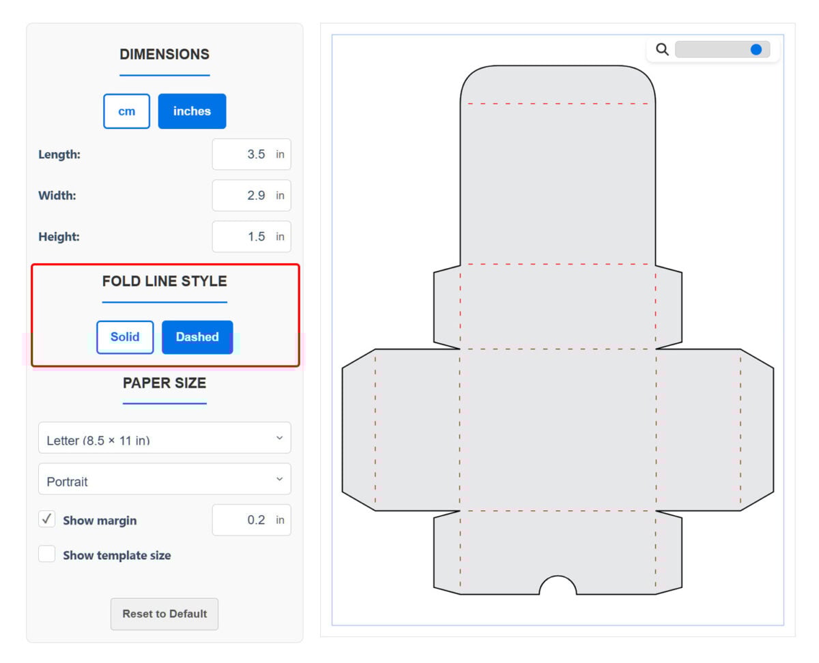This screenshot has height=663, width=819.
Task: Click the magnifier zoom icon
Action: [661, 49]
